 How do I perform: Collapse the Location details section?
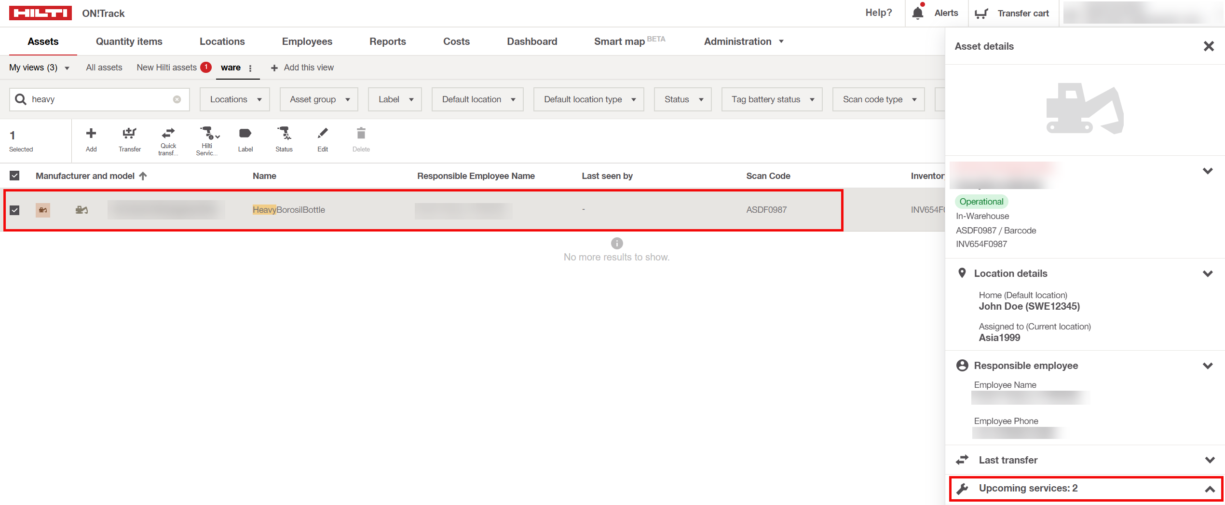[x=1208, y=273]
